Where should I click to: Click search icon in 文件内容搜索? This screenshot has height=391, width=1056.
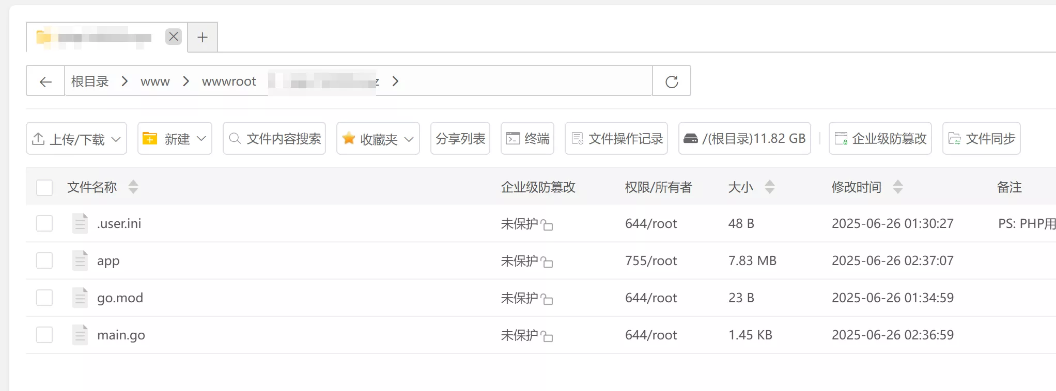point(235,138)
